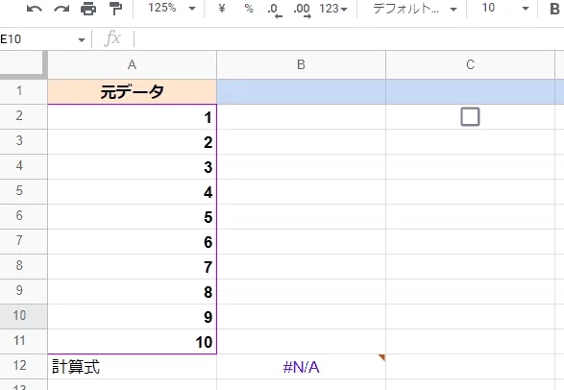Undo the last action
The width and height of the screenshot is (564, 390).
(35, 9)
